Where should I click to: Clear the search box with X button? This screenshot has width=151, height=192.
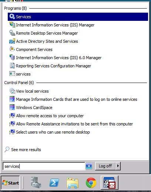pyautogui.click(x=89, y=166)
